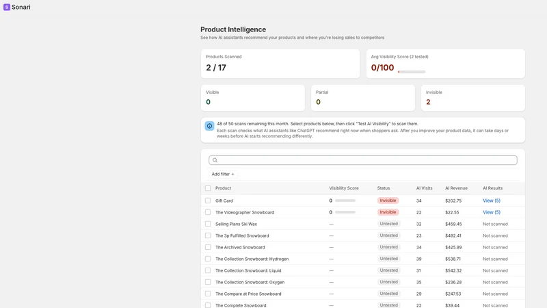547x308 pixels.
Task: Select The Videographer Snowboard checkbox
Action: tap(208, 212)
